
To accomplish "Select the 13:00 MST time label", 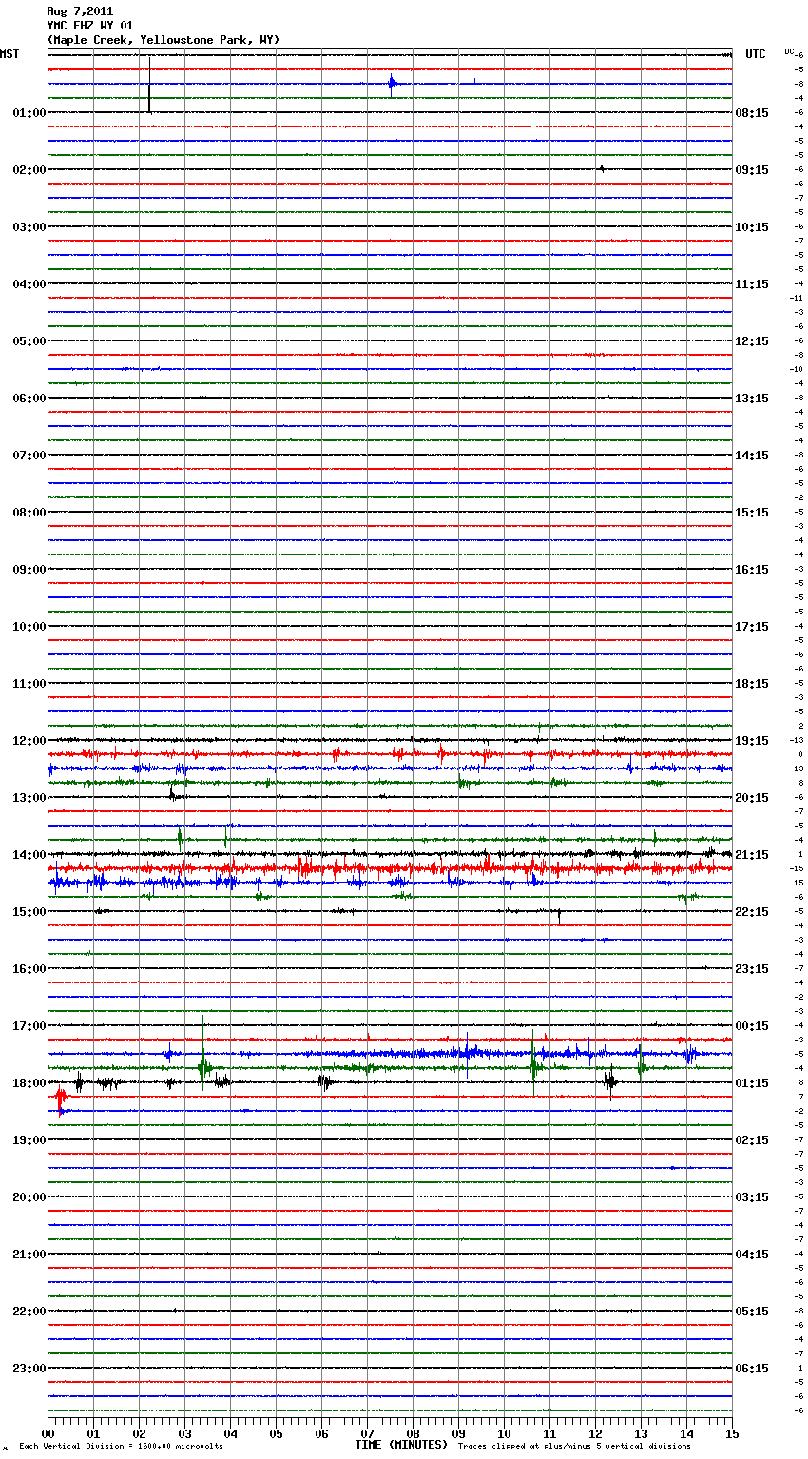I will click(x=29, y=798).
